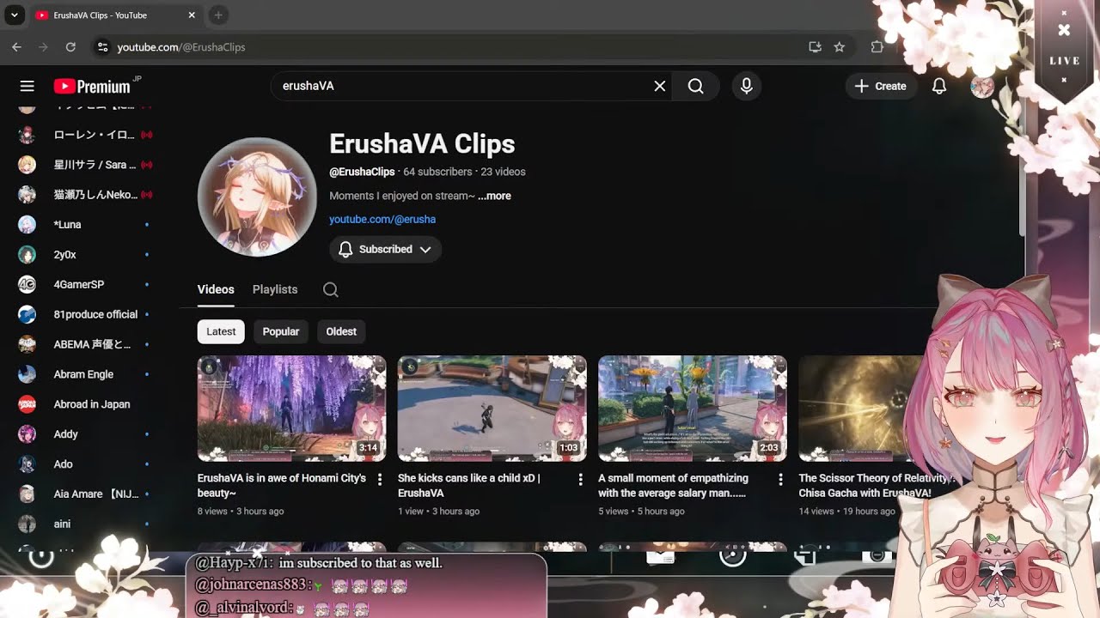Click the @ErushaClips handle text
The image size is (1100, 618).
coord(362,172)
